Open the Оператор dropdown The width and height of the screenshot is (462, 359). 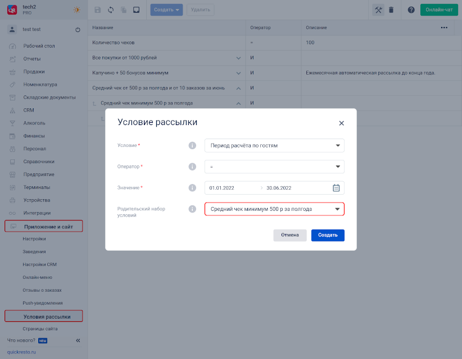[x=274, y=167]
